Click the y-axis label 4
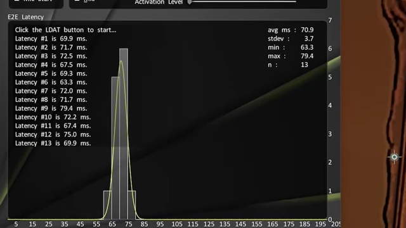This screenshot has height=228, width=406. coord(330,106)
